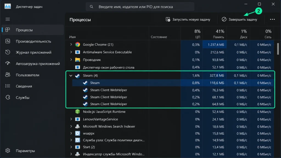Viewport: 281px width, 158px height.
Task: Click the Performance tab icon in the sidebar
Action: 7,41
